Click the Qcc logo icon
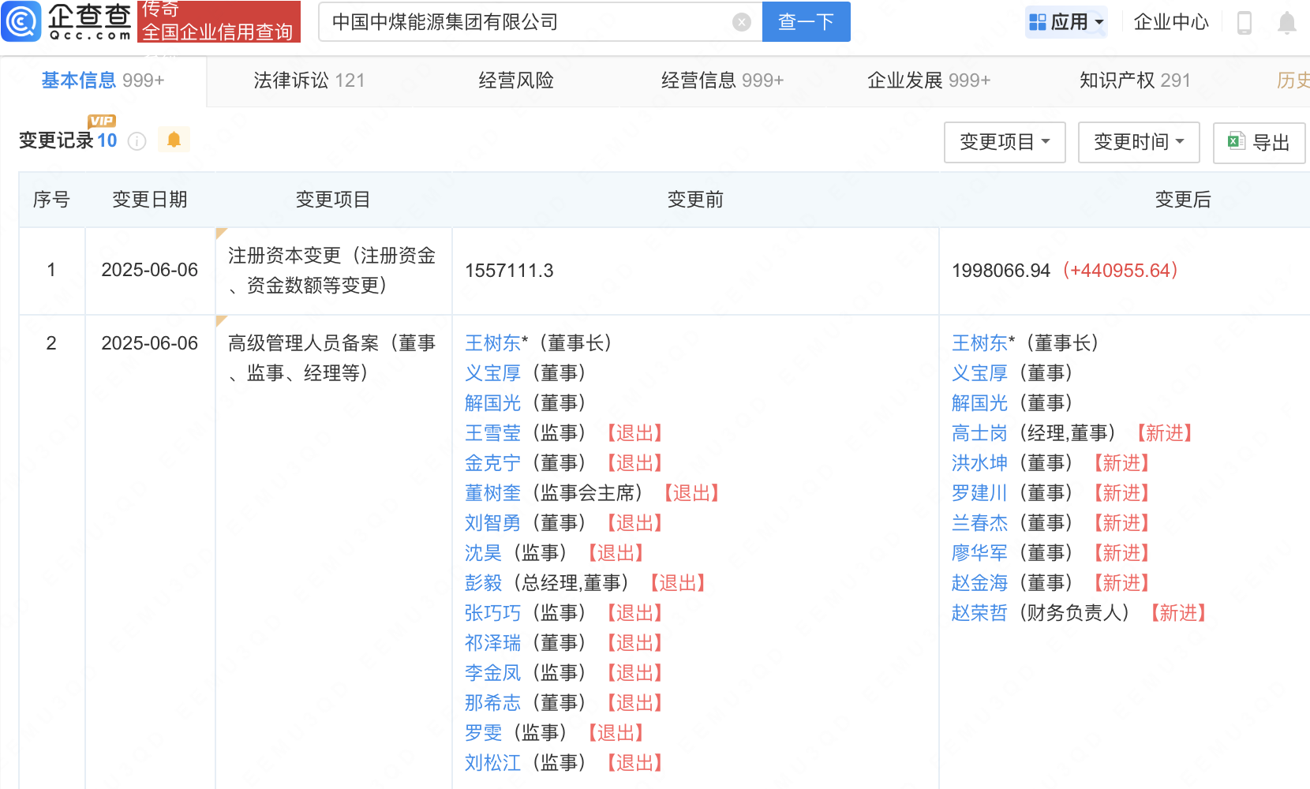Viewport: 1310px width, 789px height. tap(21, 21)
